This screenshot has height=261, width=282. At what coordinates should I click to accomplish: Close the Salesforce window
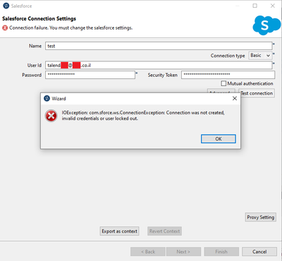tap(273, 6)
